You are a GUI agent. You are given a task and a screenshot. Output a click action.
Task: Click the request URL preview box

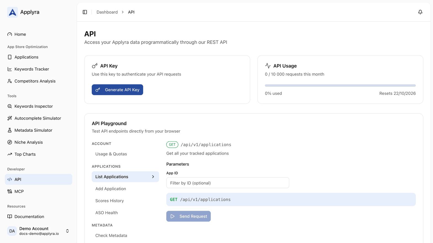coord(291,199)
